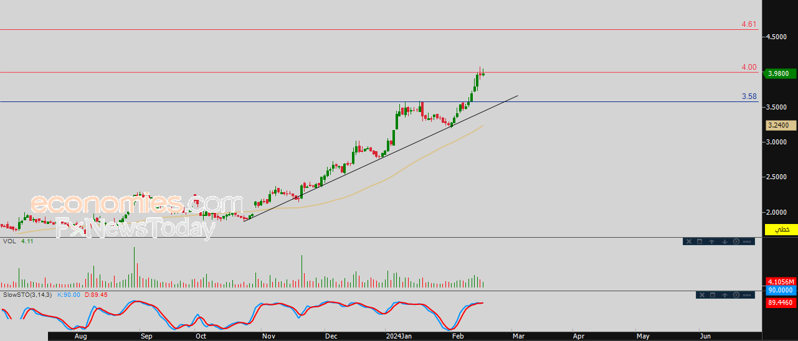Click the Nov label on time axis
798x341 pixels.
(x=268, y=336)
